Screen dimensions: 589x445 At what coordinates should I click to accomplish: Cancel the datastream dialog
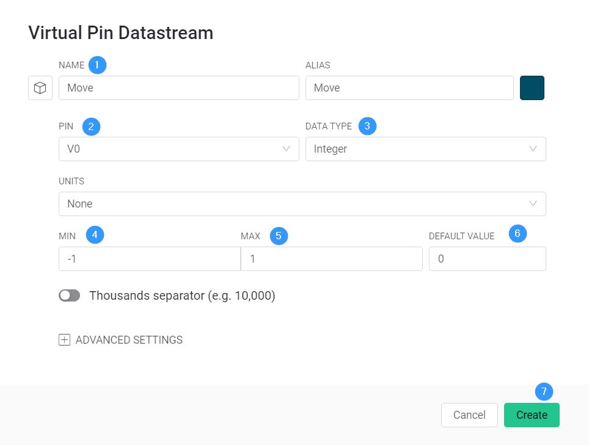click(x=469, y=415)
